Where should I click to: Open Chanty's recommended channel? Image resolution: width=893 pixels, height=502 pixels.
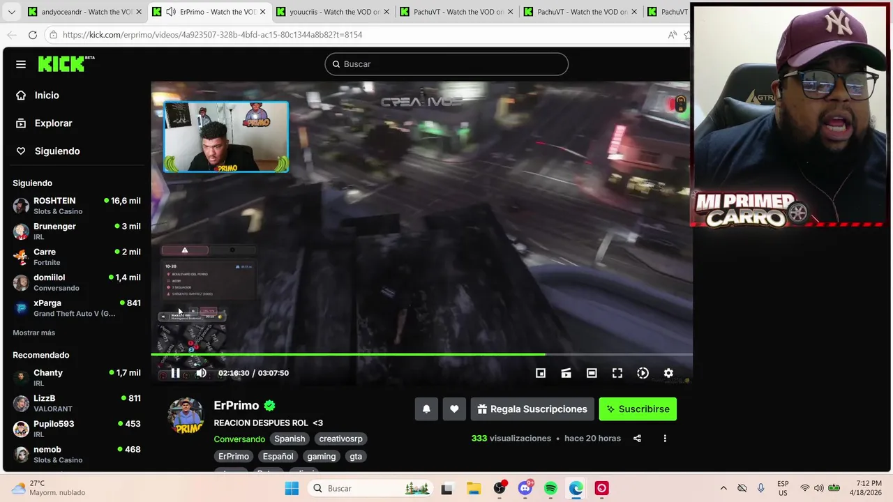click(77, 378)
